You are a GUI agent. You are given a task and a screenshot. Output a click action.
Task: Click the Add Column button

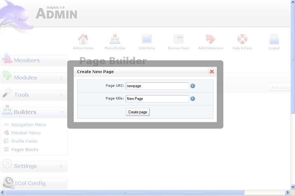pyautogui.click(x=279, y=87)
